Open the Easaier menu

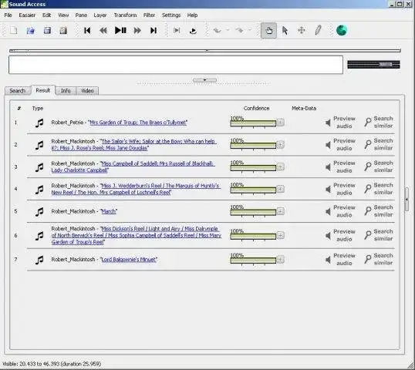pyautogui.click(x=27, y=15)
